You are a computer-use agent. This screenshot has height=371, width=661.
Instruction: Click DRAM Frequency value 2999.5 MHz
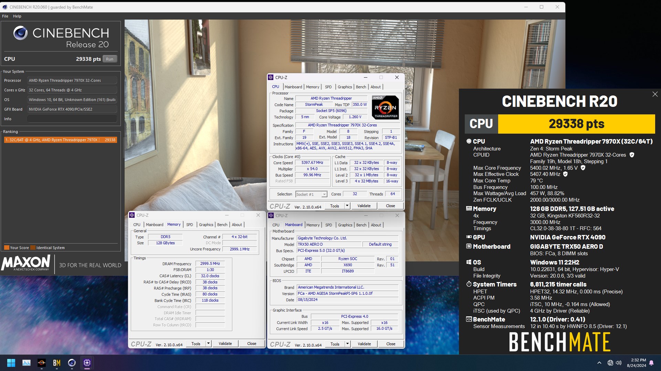pos(210,263)
